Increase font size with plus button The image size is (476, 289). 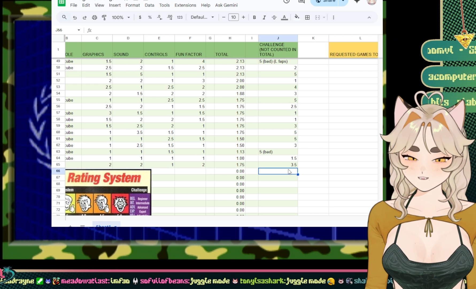pyautogui.click(x=243, y=17)
